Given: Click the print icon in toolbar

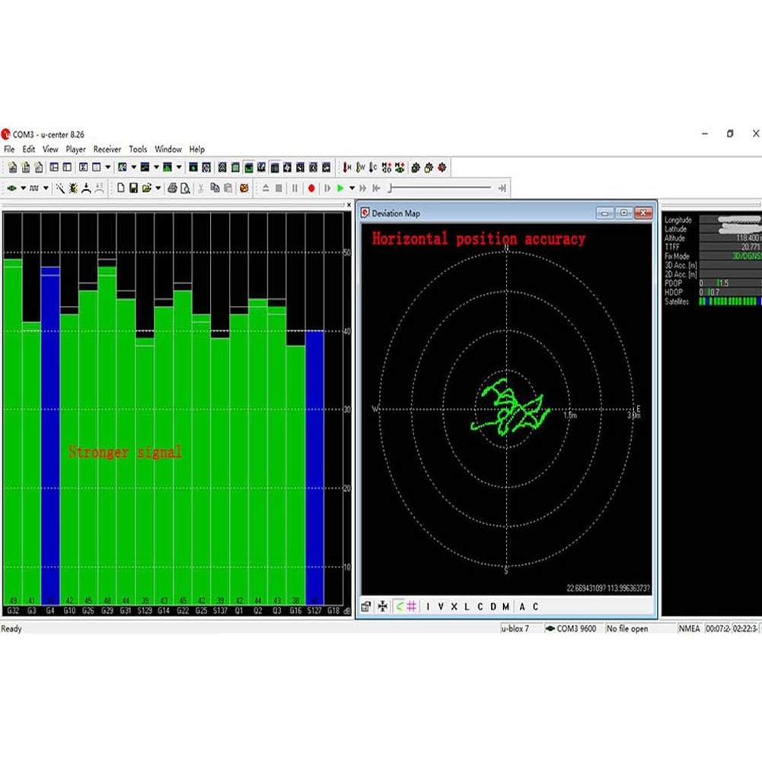Looking at the screenshot, I should point(173,188).
